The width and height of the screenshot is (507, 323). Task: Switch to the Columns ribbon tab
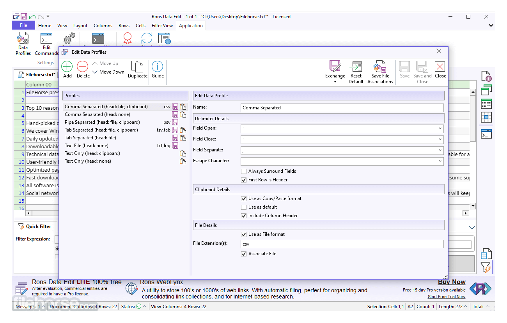pos(103,26)
